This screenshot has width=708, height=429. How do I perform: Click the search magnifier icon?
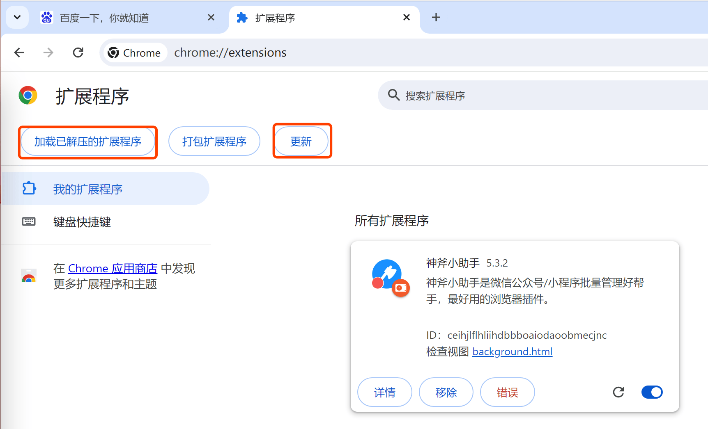(393, 95)
